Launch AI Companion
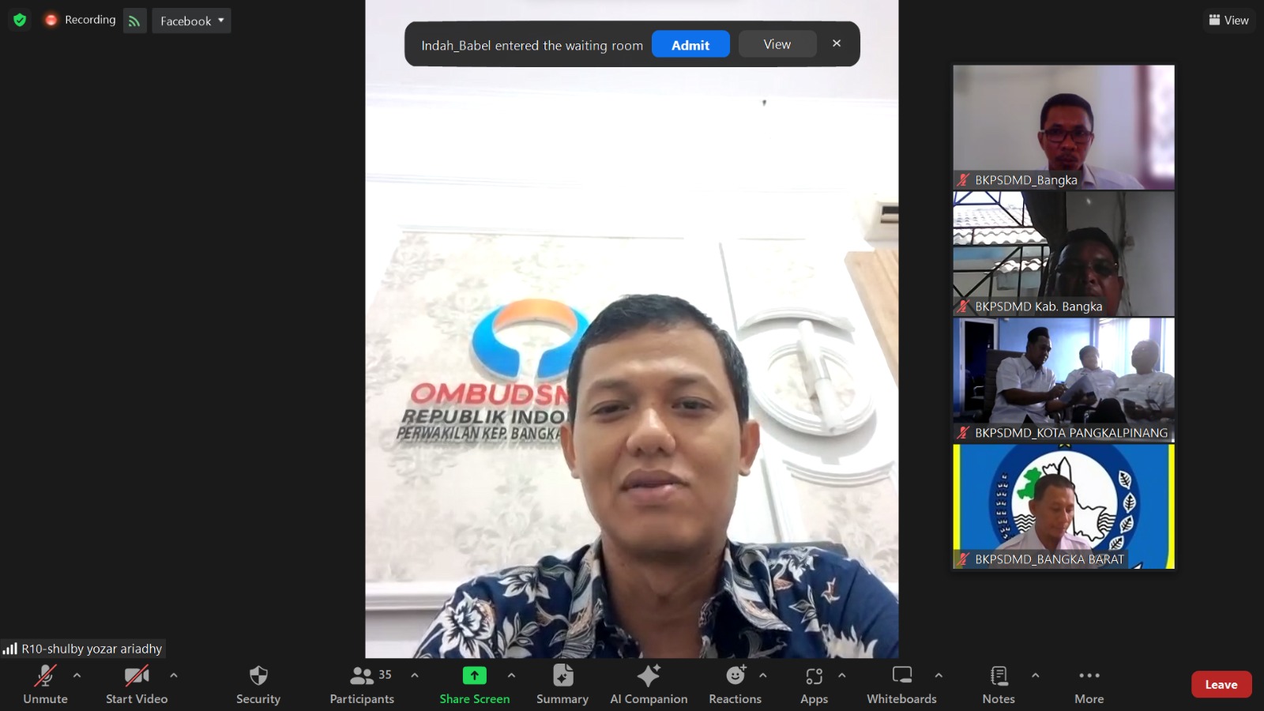The width and height of the screenshot is (1264, 711). tap(649, 676)
